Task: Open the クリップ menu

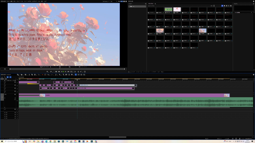Action: (x=18, y=1)
